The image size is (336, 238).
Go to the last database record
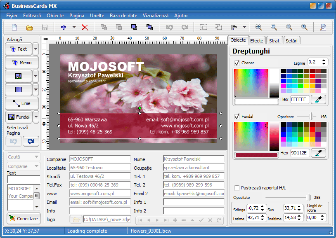click(x=166, y=220)
